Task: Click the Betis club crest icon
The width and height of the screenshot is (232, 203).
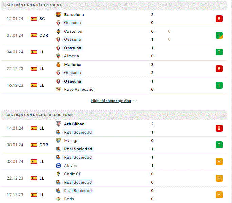Action: pos(58,199)
